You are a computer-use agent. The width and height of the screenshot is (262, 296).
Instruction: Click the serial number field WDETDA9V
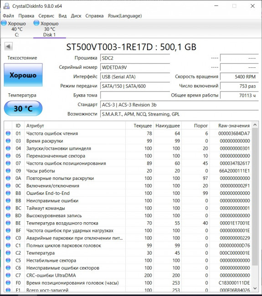pyautogui.click(x=135, y=67)
